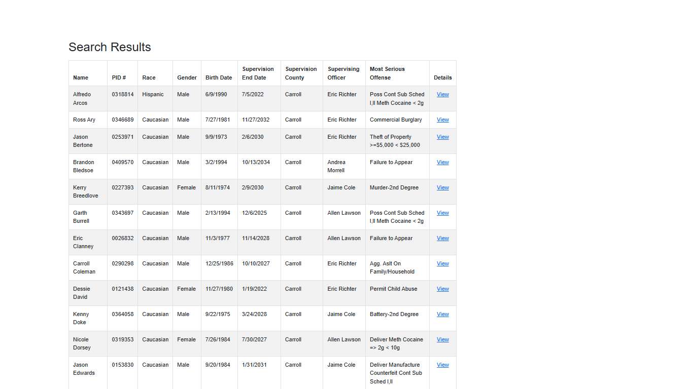This screenshot has width=693, height=389.
Task: Click the Most Serious Offense header
Action: pos(387,73)
